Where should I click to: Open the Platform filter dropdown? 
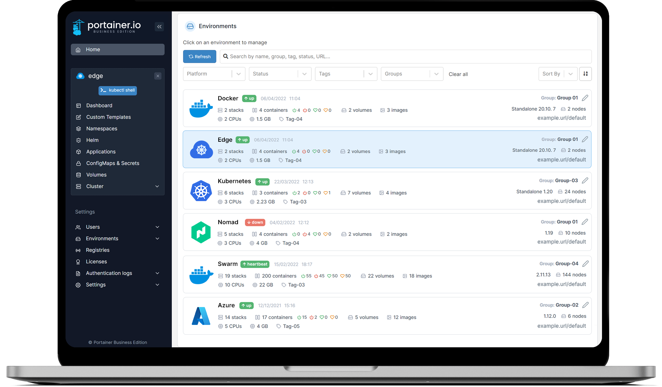click(x=214, y=74)
